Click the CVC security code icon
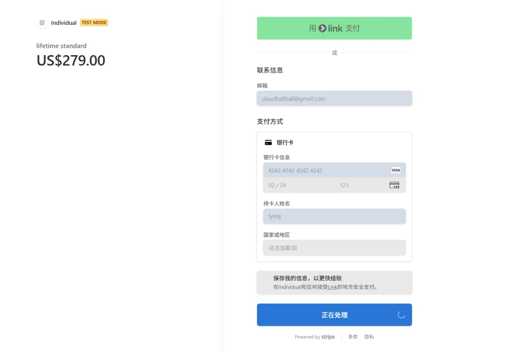The image size is (514, 352). [x=394, y=186]
